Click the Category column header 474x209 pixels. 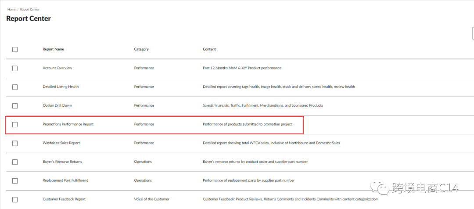(141, 49)
